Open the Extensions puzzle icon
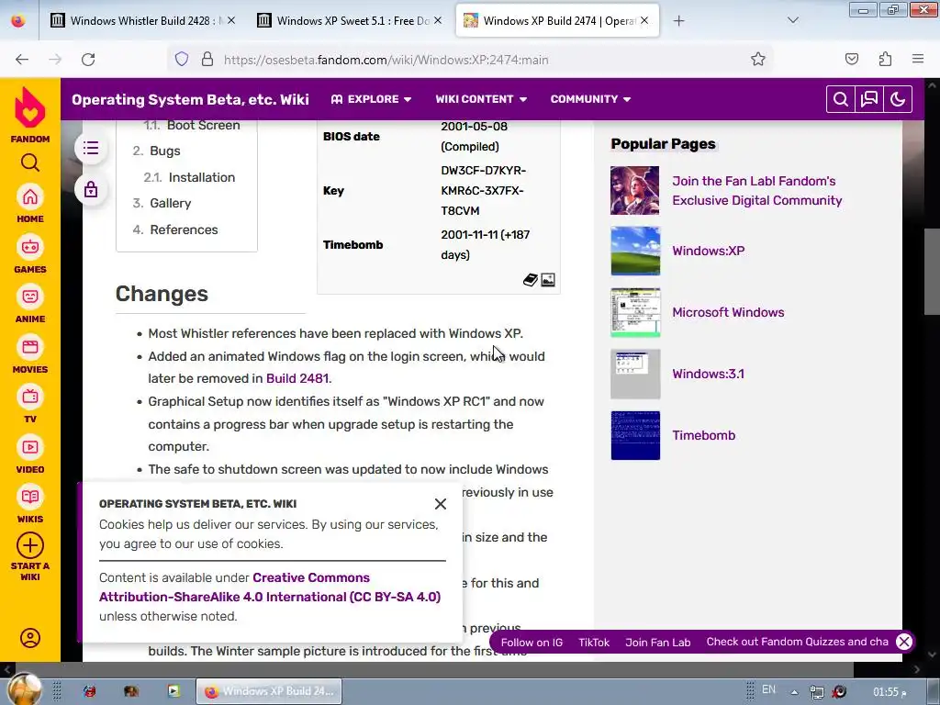940x705 pixels. pos(885,60)
